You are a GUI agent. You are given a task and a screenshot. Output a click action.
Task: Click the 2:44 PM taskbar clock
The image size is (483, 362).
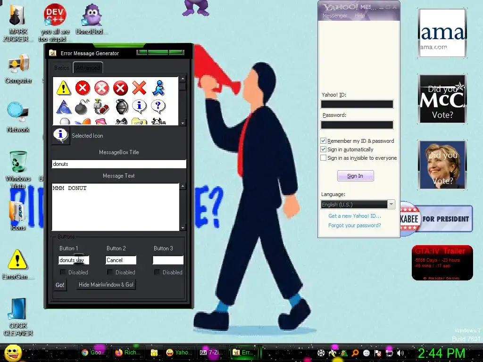coord(441,354)
